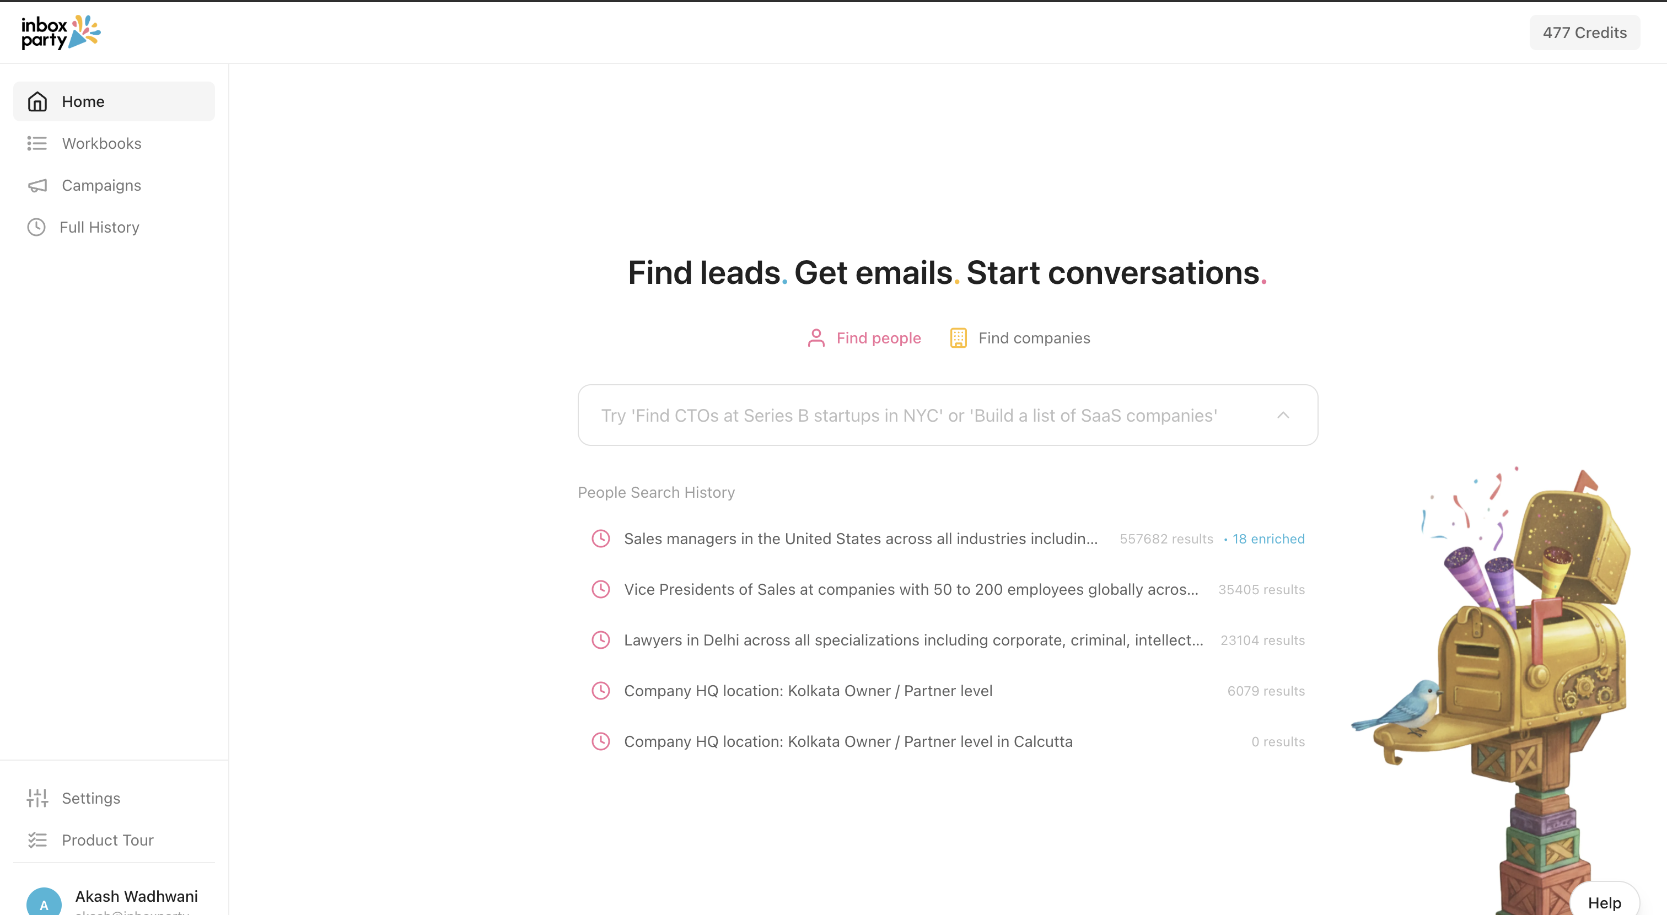Click the Find companies building icon
This screenshot has width=1667, height=915.
(958, 338)
